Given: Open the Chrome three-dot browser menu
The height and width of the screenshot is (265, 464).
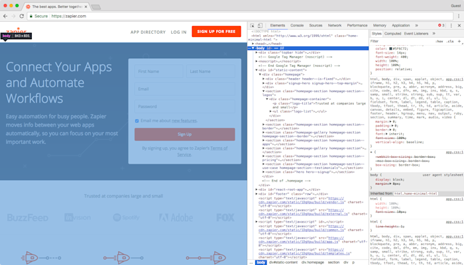Looking at the screenshot, I should point(459,17).
